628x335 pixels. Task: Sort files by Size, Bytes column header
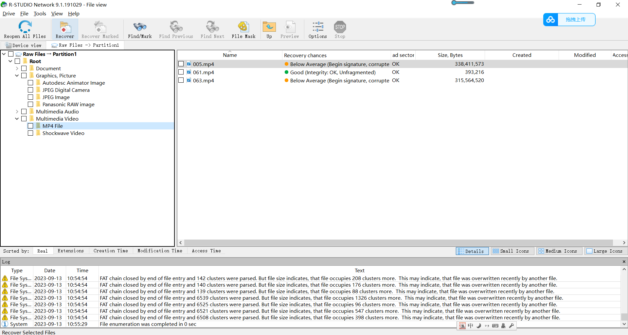450,55
